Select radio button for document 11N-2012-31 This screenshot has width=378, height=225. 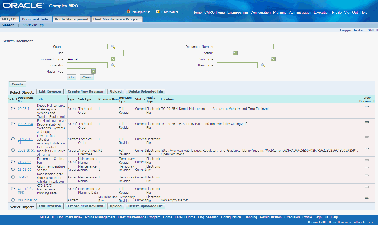[x=13, y=139]
